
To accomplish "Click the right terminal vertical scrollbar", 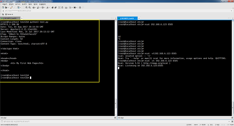I will click(233, 68).
